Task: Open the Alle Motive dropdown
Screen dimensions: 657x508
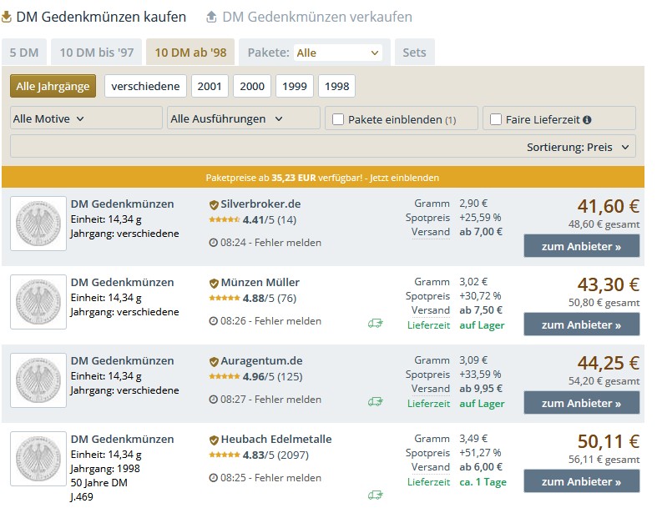Action: point(86,118)
